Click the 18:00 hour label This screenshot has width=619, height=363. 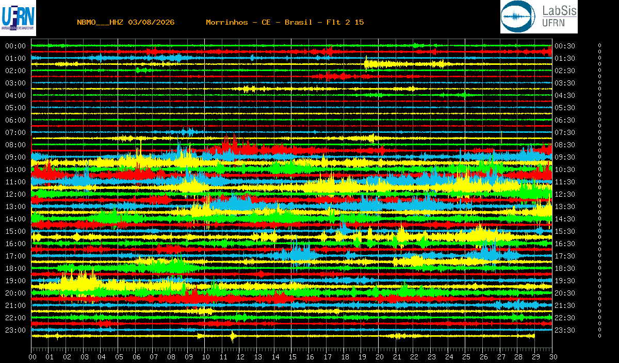[15, 268]
